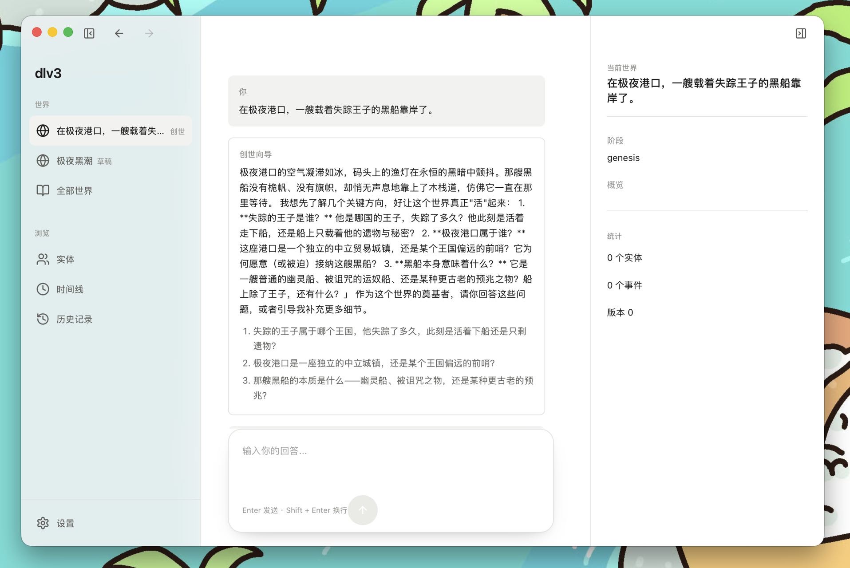Click globe icon beside 在极夜港口 world
Screen dimensions: 850x568
coord(43,130)
